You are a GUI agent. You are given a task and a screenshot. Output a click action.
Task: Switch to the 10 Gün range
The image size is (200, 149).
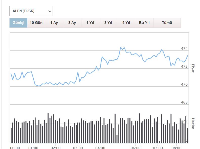point(36,23)
